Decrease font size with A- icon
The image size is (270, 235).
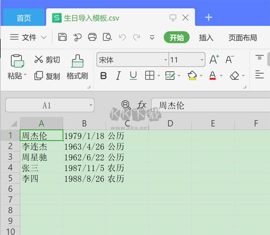[x=229, y=59]
